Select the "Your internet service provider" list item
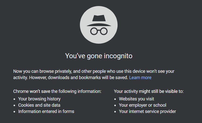Screen dimensions: 202x123 point(147,111)
